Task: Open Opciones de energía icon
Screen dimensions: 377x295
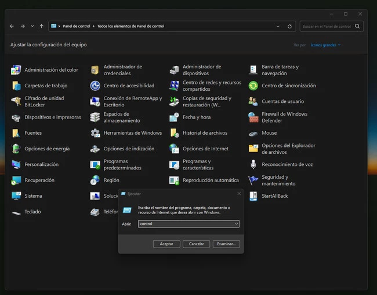Action: click(x=16, y=149)
